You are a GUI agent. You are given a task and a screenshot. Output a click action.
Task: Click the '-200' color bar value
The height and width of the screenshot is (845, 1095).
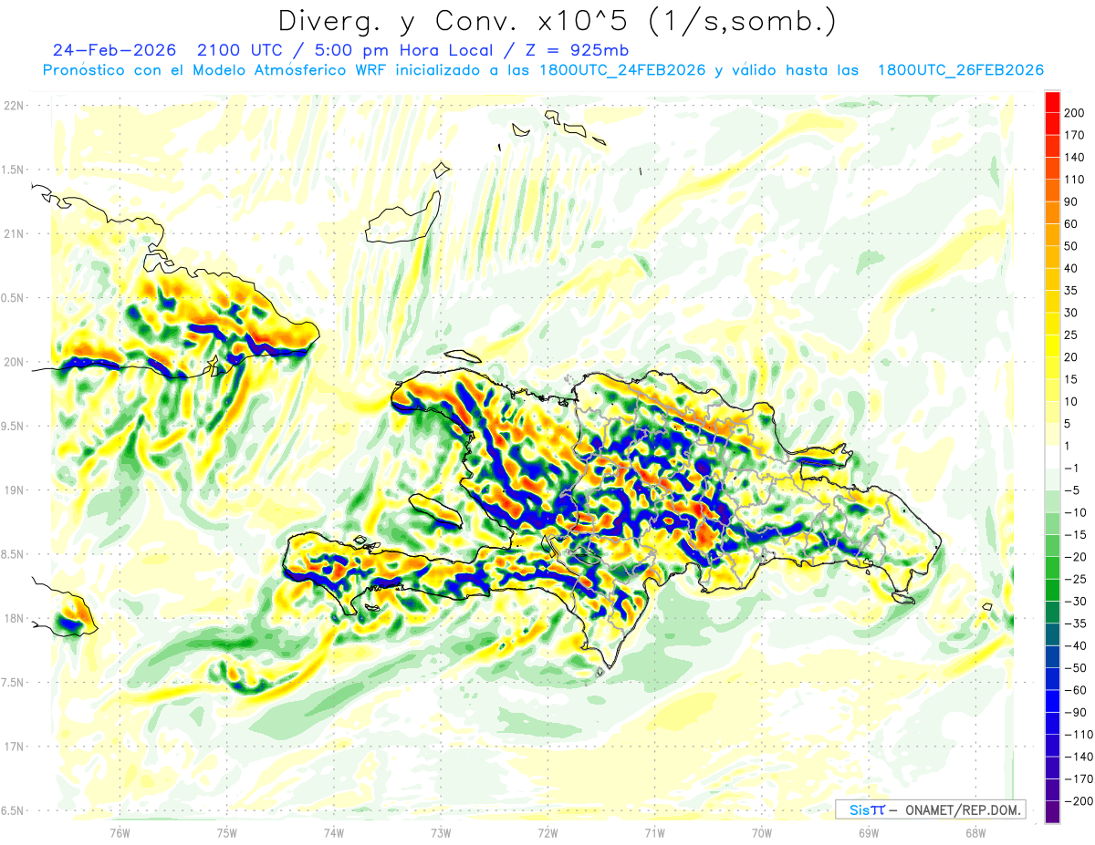pos(1078,801)
